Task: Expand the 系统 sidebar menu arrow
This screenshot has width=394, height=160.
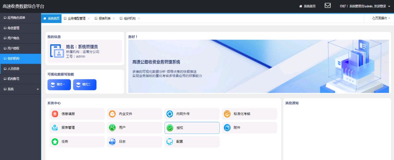Action: tap(38, 89)
